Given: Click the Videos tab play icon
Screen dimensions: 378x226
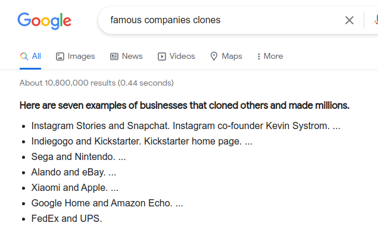Looking at the screenshot, I should (x=162, y=56).
